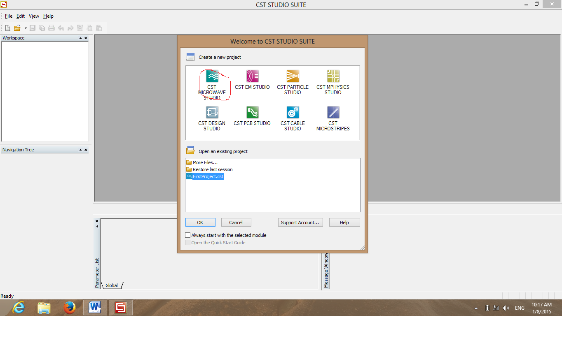The image size is (562, 343).
Task: Click the 'Message Window' vertical panel label
Action: [x=326, y=270]
